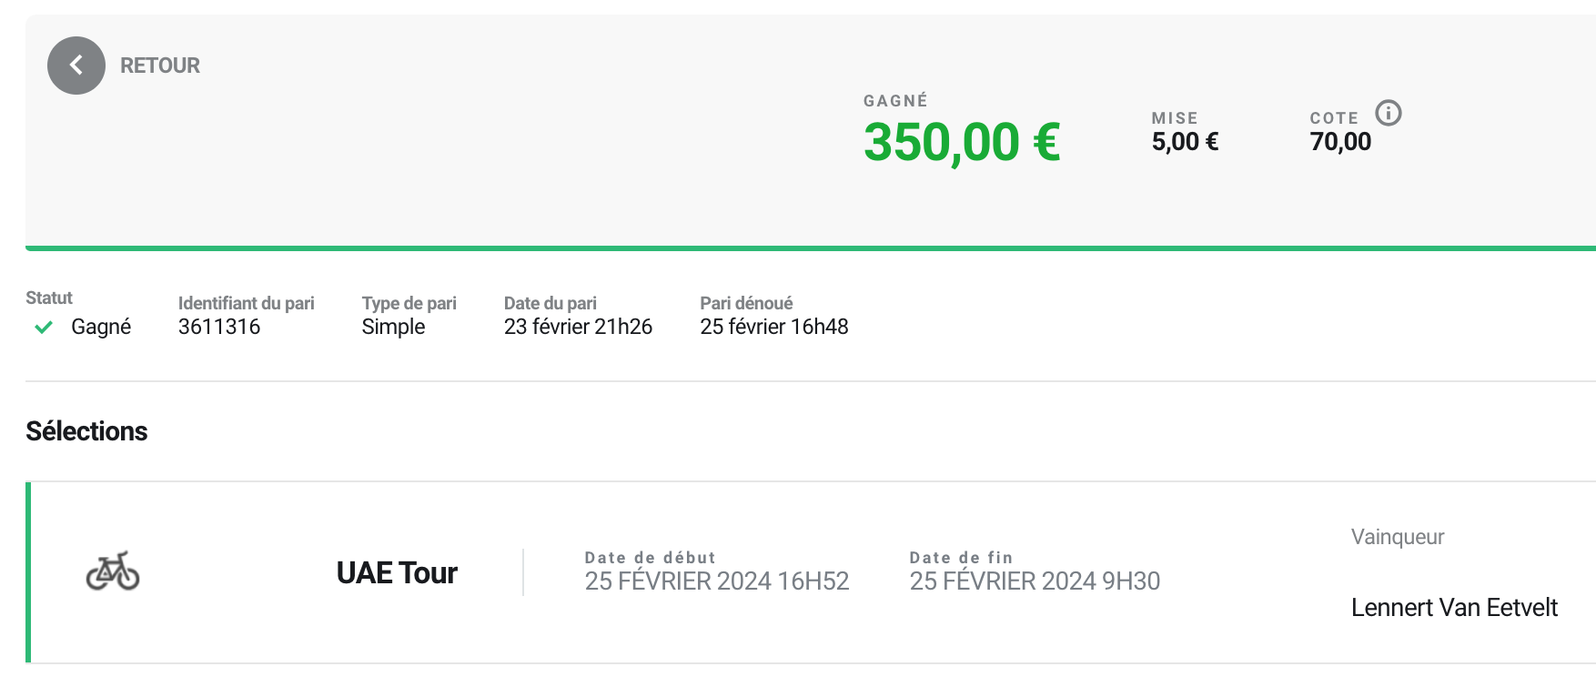The height and width of the screenshot is (677, 1596).
Task: Select the bet identifier 3611316
Action: 219,327
